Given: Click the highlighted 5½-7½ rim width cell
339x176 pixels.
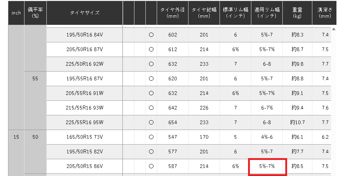Looking at the screenshot, I should click(267, 167).
